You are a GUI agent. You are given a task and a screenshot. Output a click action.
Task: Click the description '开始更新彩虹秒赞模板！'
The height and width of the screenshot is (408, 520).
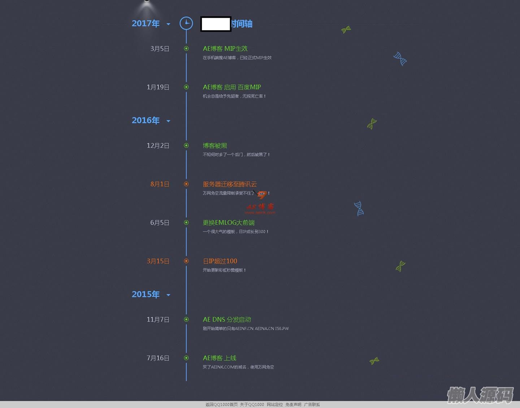[224, 270]
